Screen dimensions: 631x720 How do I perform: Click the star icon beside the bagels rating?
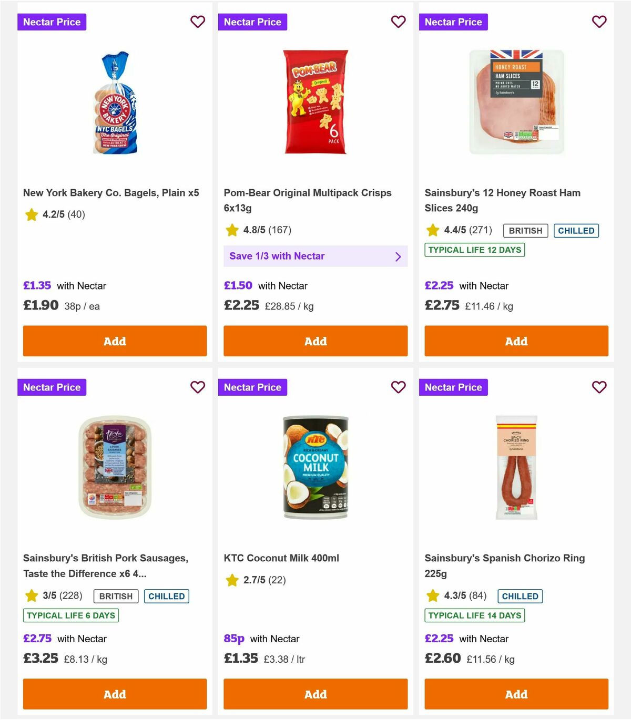coord(31,214)
